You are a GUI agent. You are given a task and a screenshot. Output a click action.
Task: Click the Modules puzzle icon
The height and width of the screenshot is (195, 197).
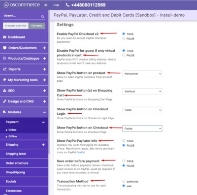tap(4, 112)
